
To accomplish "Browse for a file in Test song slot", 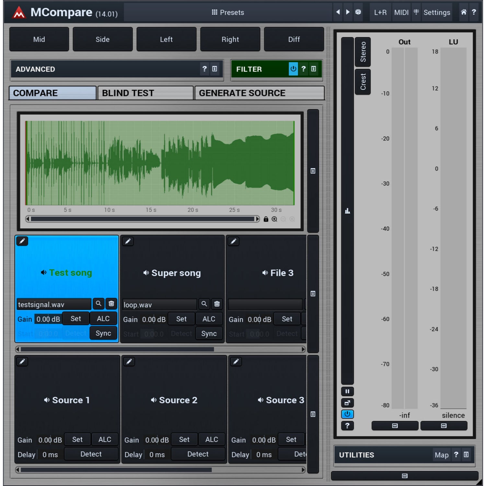I will click(98, 304).
